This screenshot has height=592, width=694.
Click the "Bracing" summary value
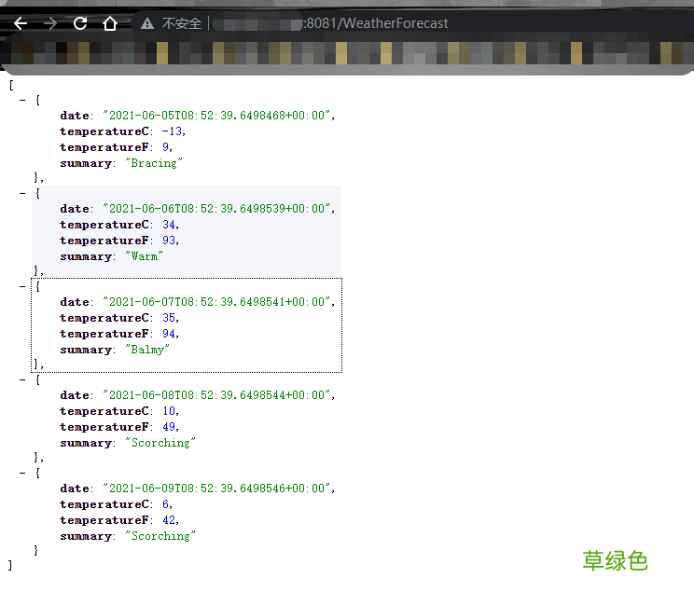(x=154, y=163)
